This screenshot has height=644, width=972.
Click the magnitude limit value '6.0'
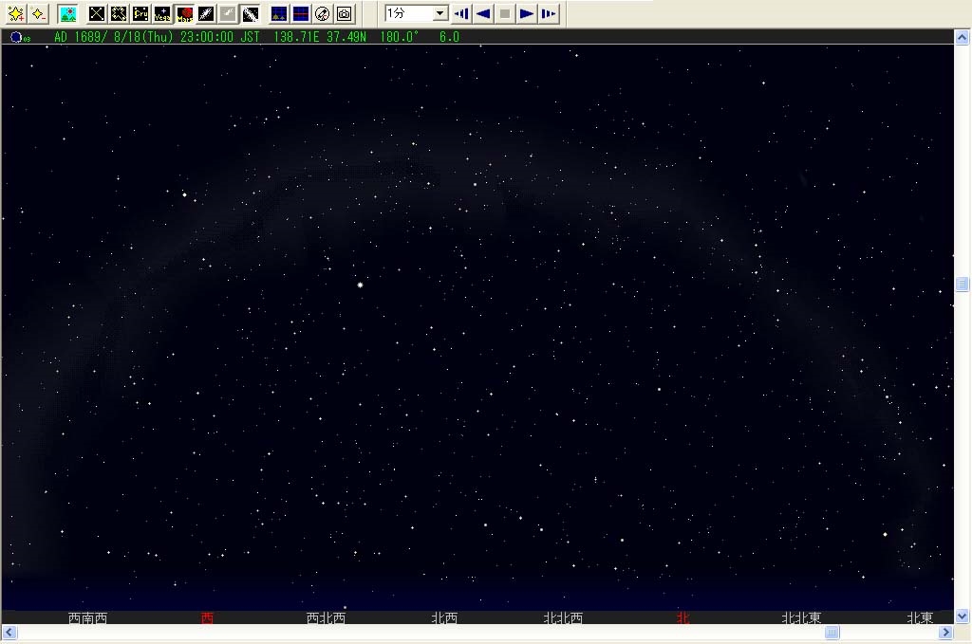point(449,37)
